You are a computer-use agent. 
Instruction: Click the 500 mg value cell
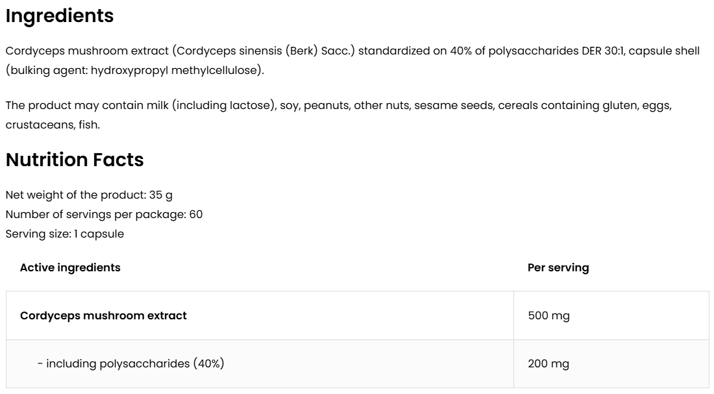pos(548,315)
